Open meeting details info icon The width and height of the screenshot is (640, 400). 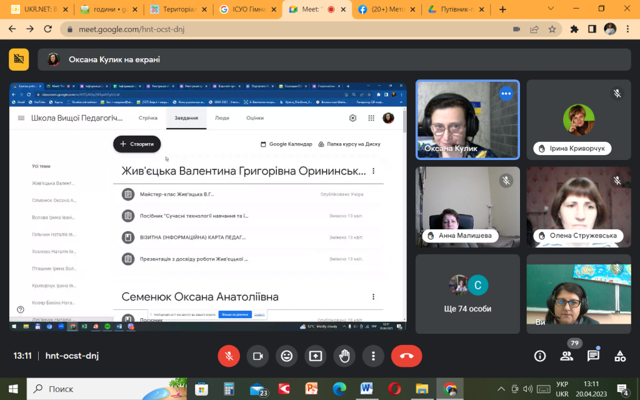[540, 356]
